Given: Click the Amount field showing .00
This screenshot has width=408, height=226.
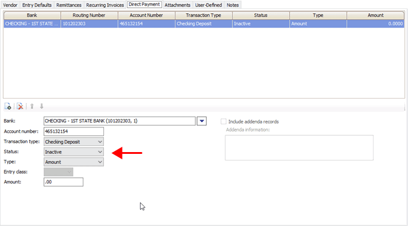Looking at the screenshot, I should pyautogui.click(x=64, y=182).
